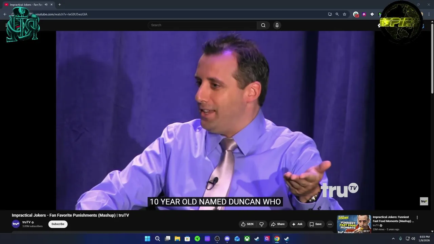Open first Steam icon on taskbar
434x244 pixels.
[257, 239]
